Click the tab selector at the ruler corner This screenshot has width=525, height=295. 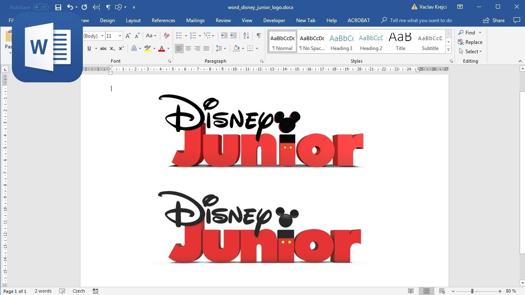[5, 69]
